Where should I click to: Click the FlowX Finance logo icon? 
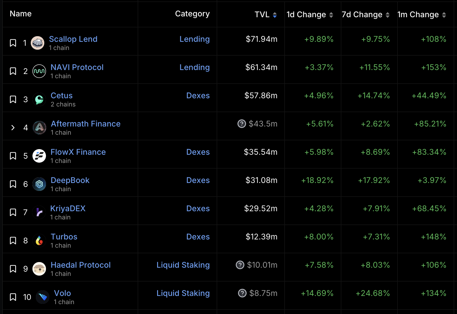pos(39,156)
